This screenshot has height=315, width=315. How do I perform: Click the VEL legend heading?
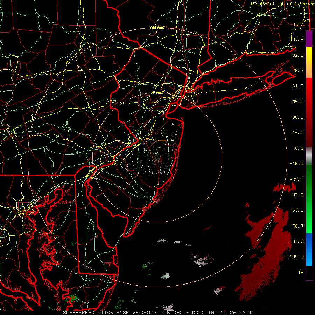point(307,21)
